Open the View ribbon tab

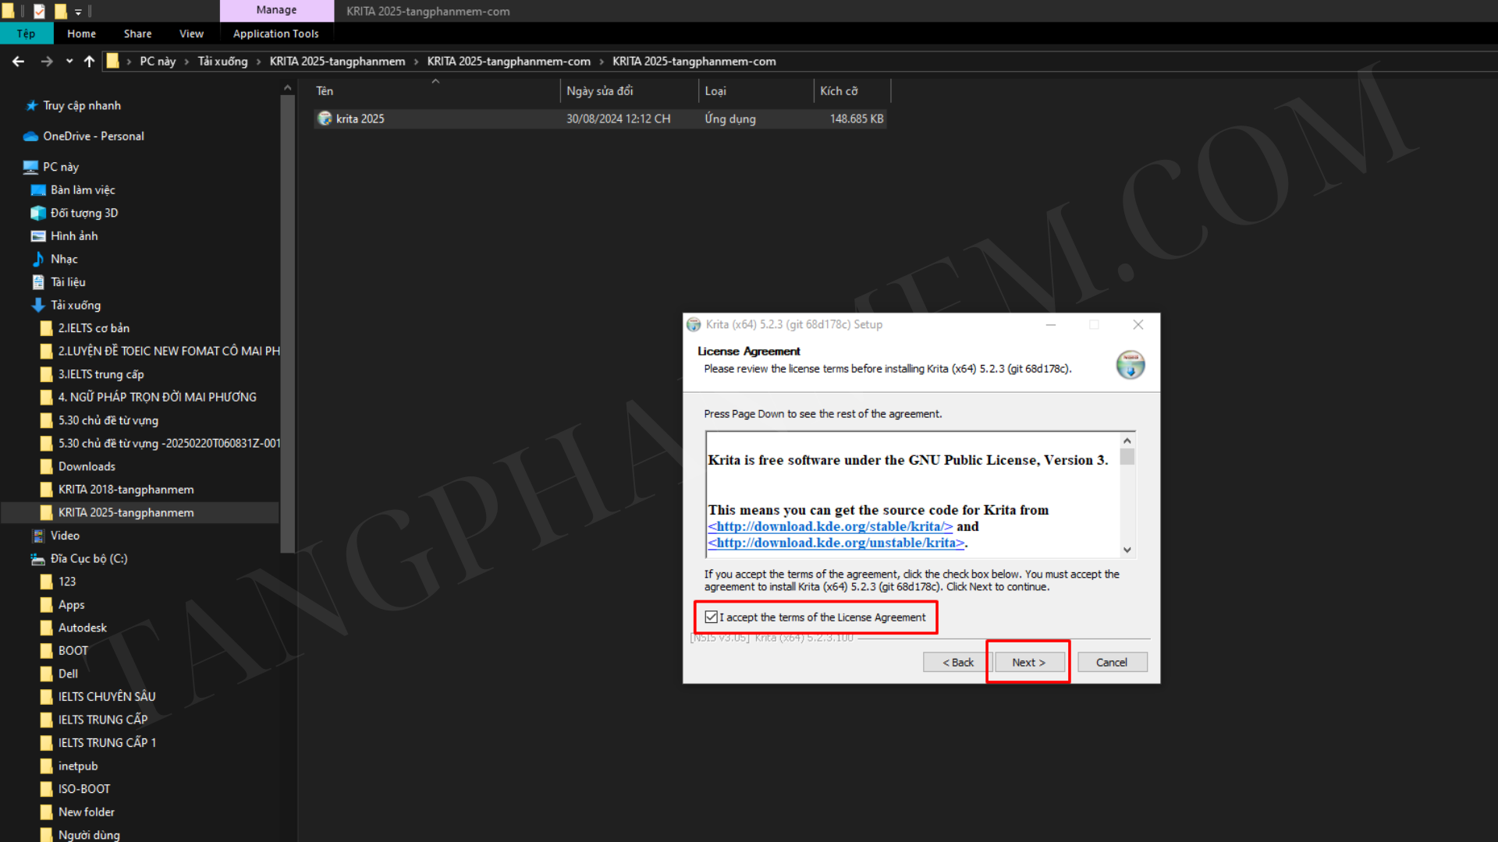click(x=191, y=34)
